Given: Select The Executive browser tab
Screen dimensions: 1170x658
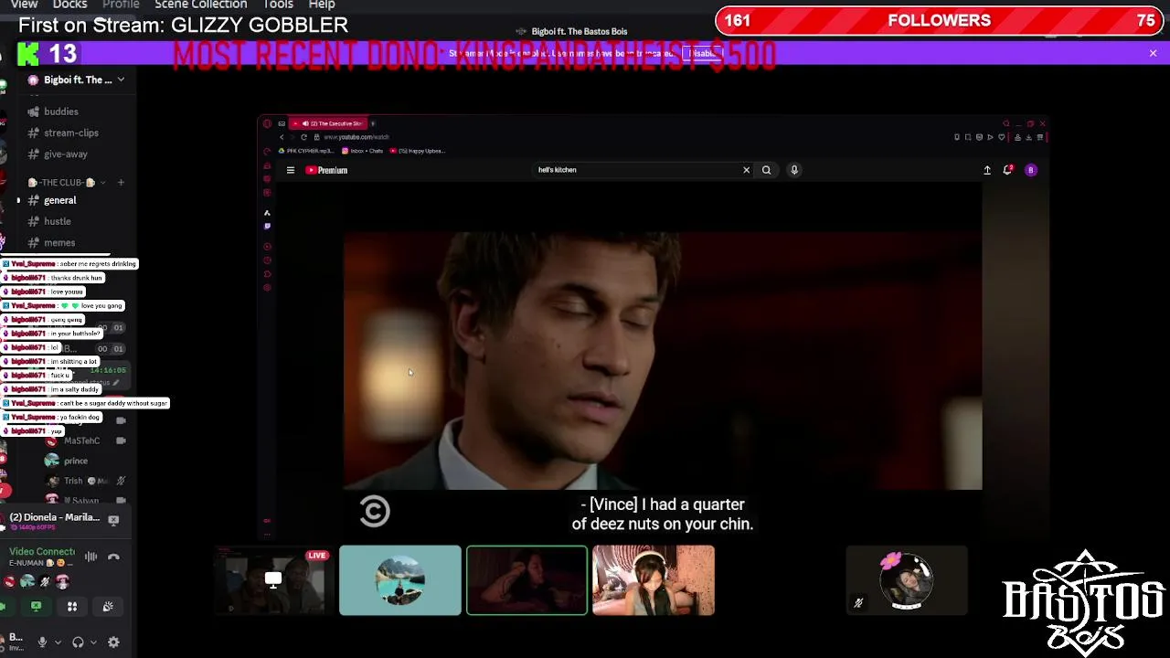Looking at the screenshot, I should [x=329, y=123].
